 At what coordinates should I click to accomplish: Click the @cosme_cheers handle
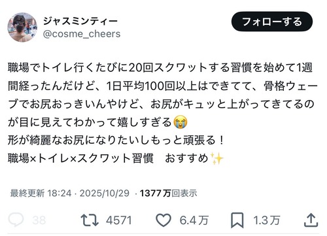(x=82, y=34)
